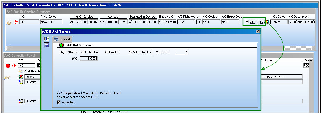Click the Add New Defect button
The image size is (321, 113).
(30, 71)
